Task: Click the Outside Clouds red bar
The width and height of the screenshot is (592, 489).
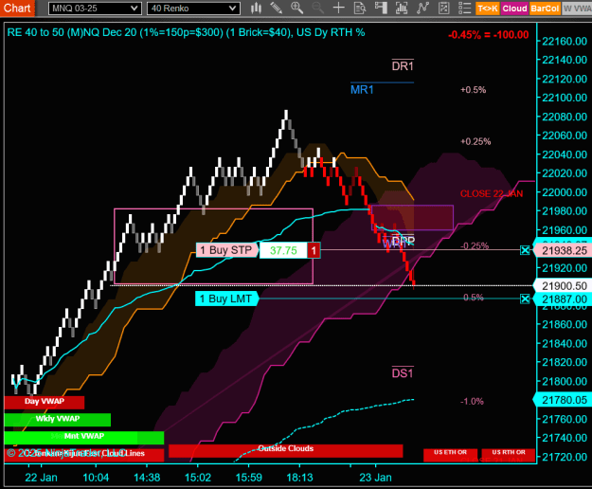Action: point(285,449)
